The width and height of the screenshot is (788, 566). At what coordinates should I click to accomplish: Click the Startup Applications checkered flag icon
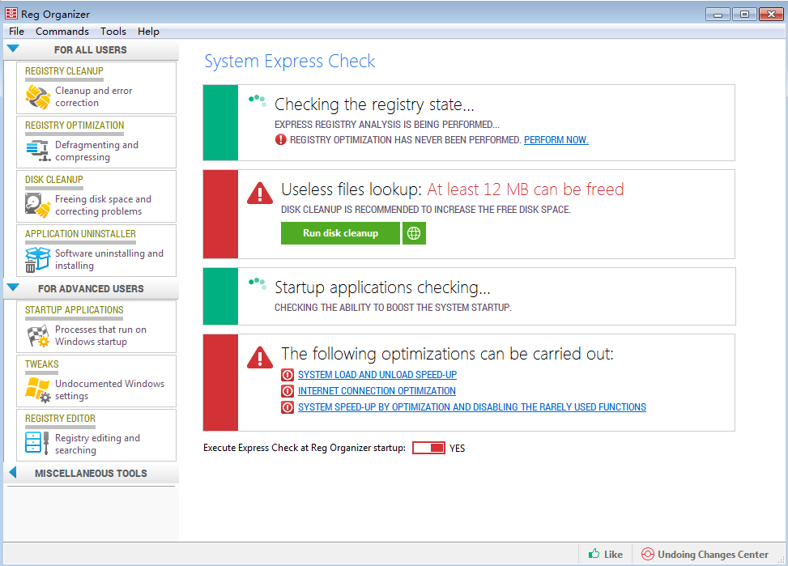[38, 336]
